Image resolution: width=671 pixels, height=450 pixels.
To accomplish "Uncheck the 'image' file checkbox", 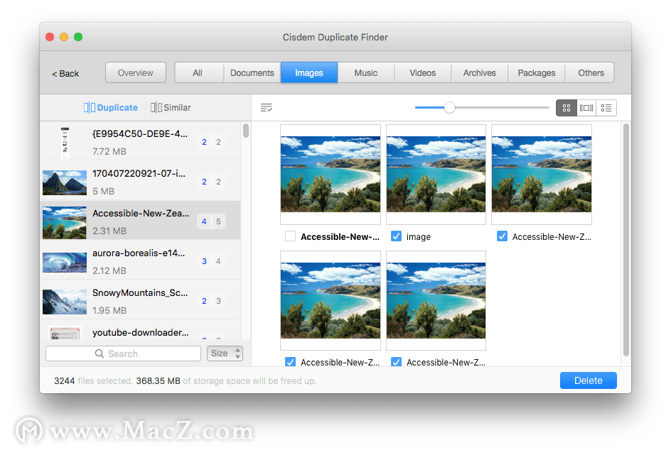I will 396,236.
